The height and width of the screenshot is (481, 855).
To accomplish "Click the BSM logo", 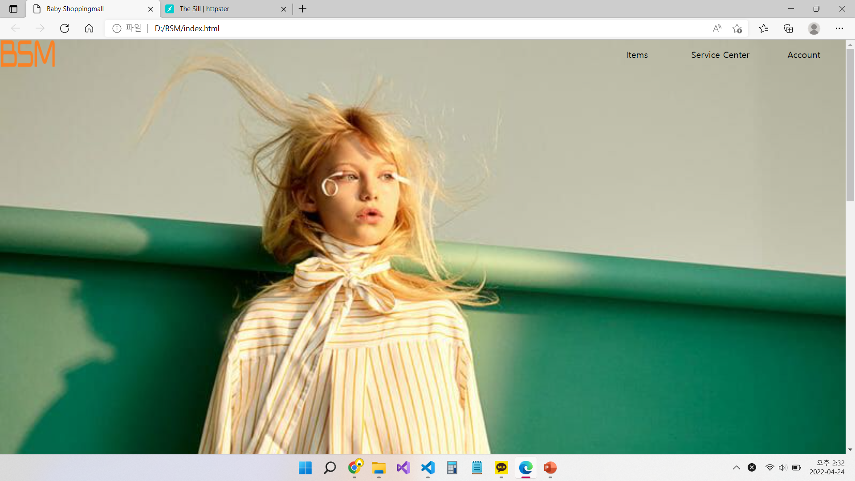I will click(28, 54).
